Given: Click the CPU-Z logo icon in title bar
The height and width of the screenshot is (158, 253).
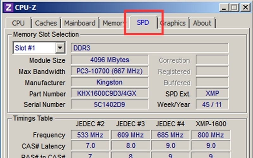Looking at the screenshot, I should (9, 7).
